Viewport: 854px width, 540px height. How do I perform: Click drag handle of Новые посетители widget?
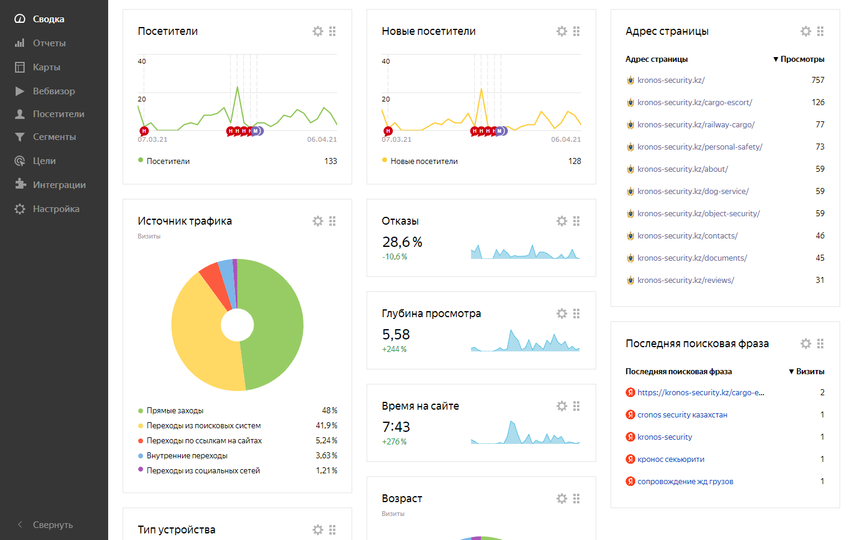[x=576, y=31]
